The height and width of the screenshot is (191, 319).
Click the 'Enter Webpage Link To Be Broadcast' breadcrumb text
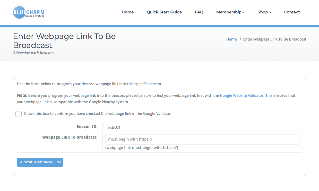click(x=275, y=39)
